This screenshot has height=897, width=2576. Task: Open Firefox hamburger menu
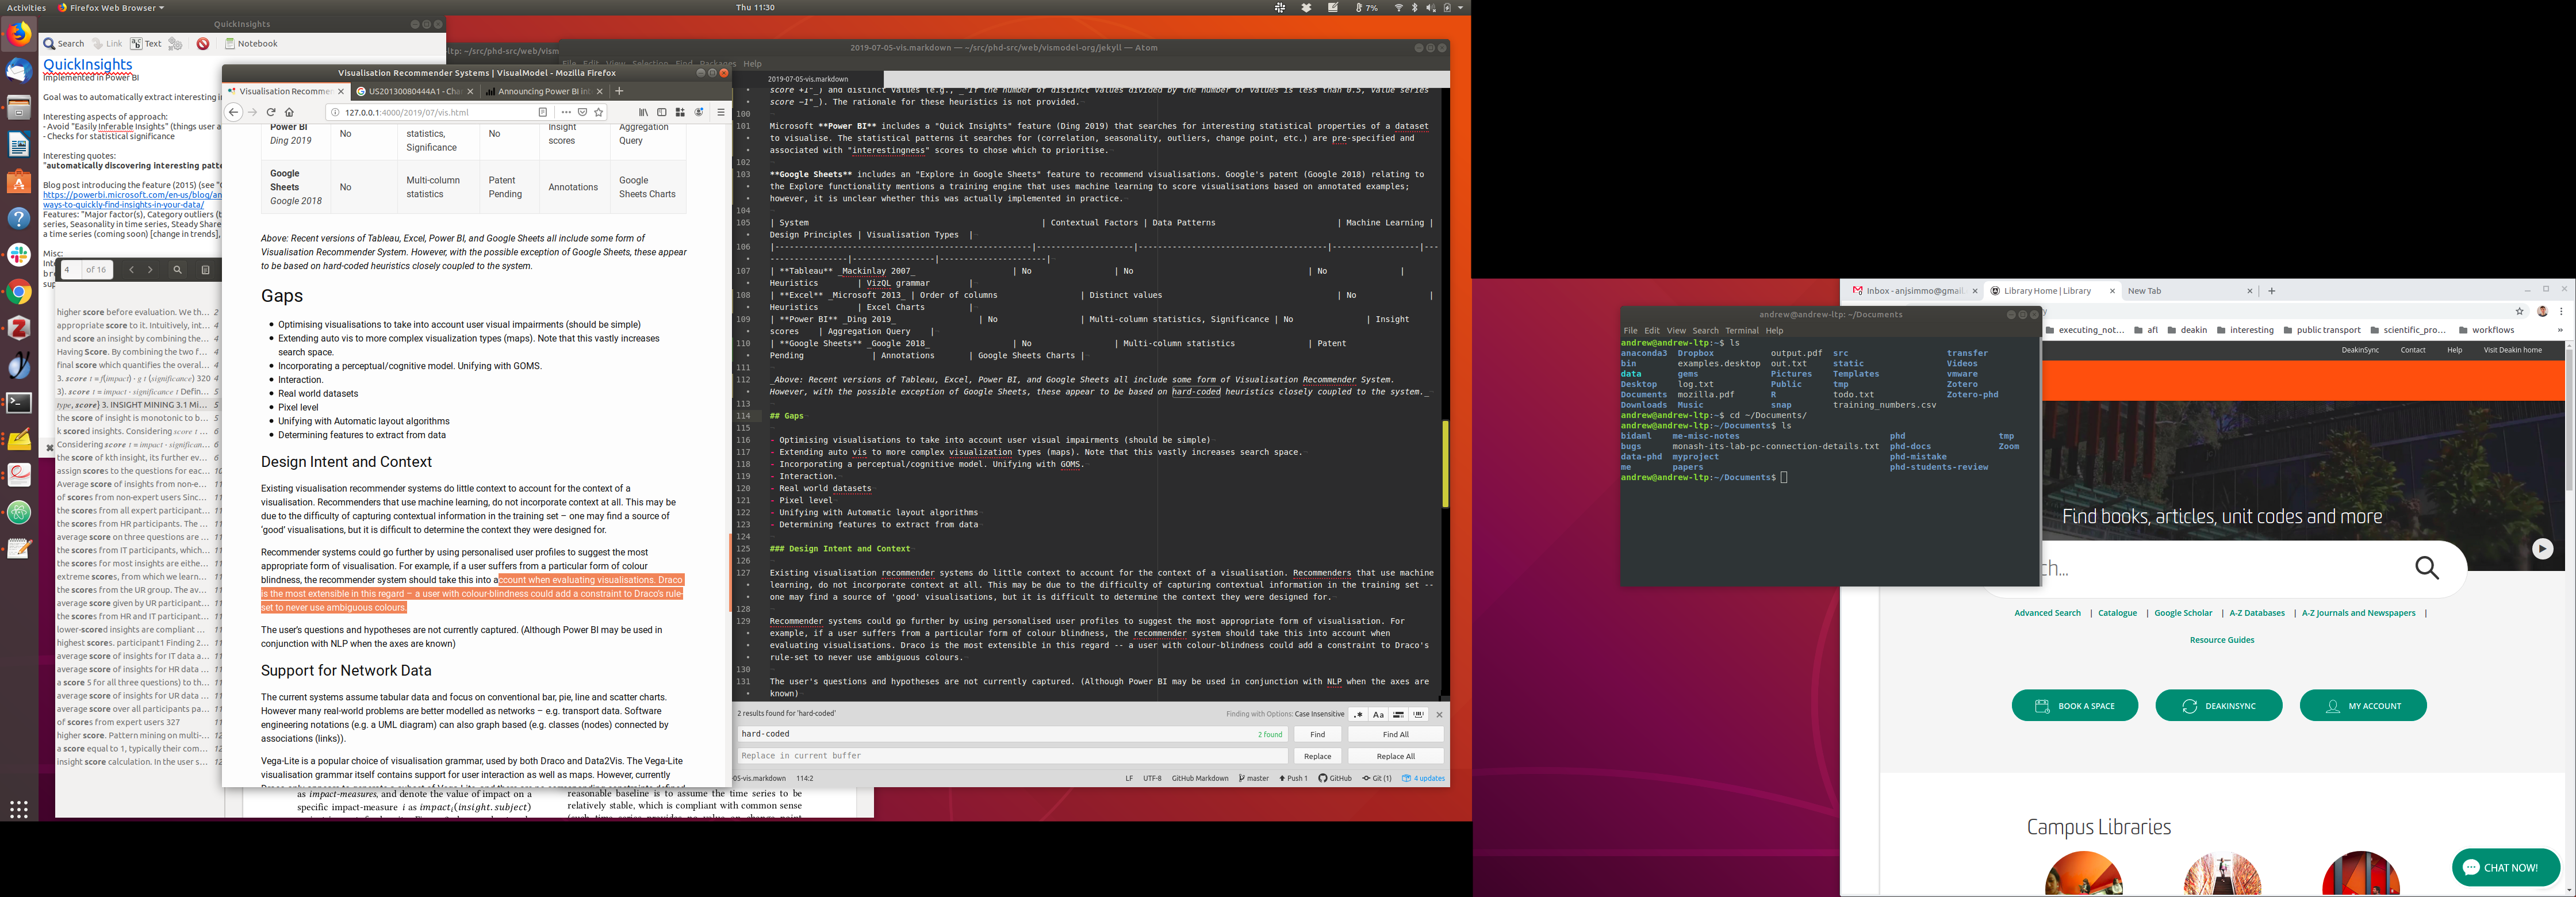tap(720, 112)
